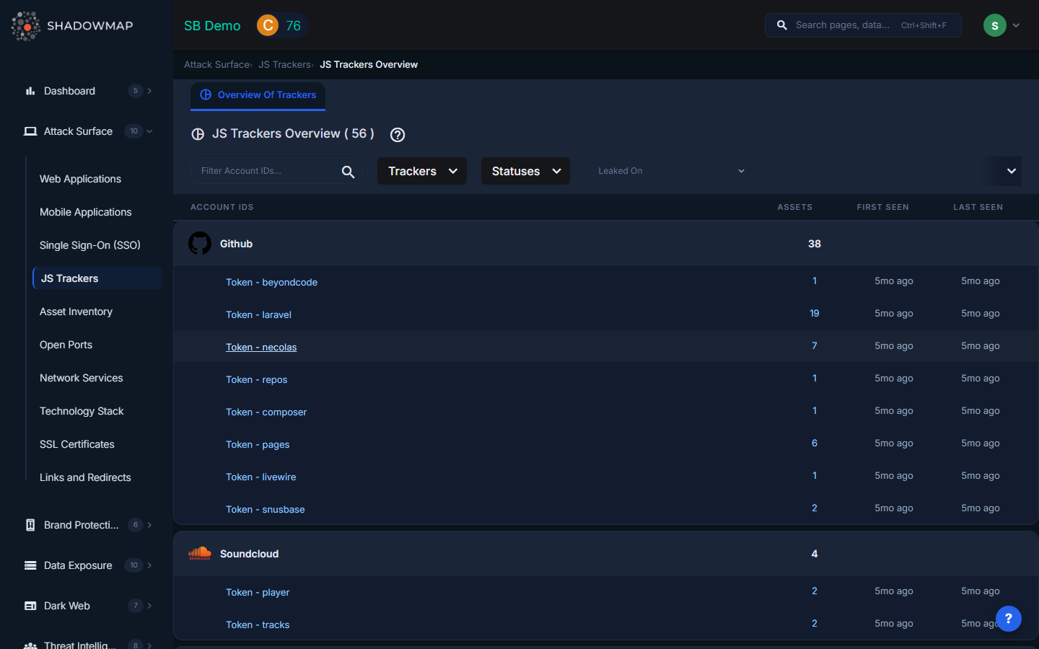The height and width of the screenshot is (649, 1039).
Task: Open Asset Inventory in the sidebar
Action: [x=76, y=312]
